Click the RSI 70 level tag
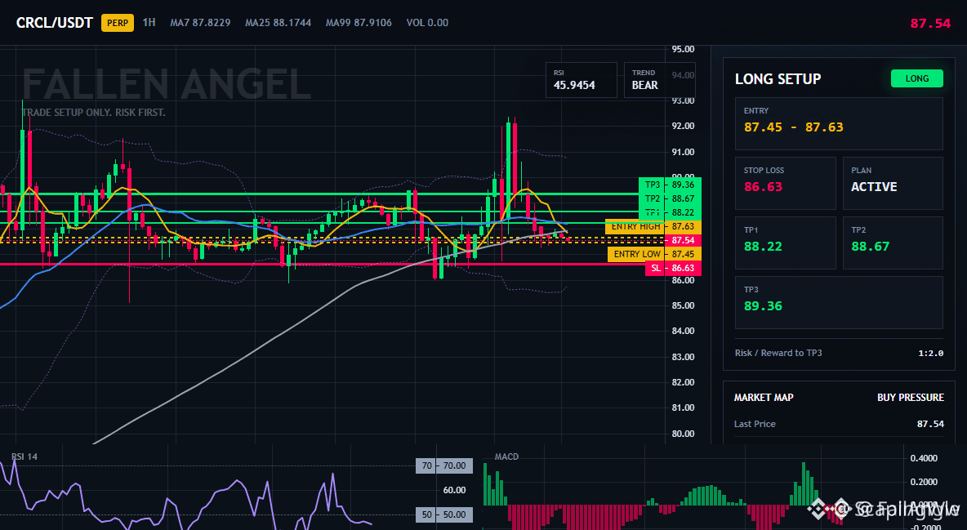 point(444,465)
